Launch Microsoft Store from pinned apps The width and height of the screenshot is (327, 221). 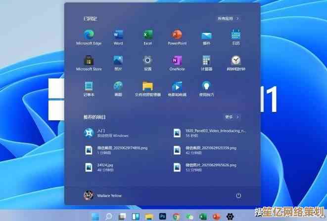coord(89,61)
